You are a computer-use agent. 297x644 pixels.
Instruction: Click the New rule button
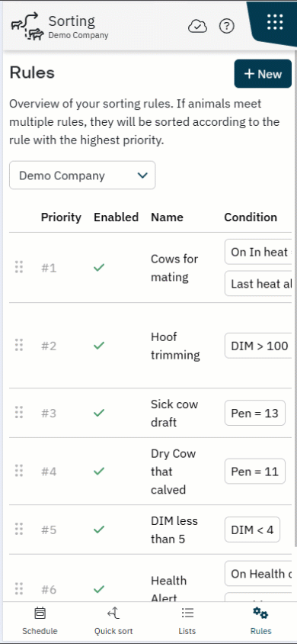click(x=263, y=74)
